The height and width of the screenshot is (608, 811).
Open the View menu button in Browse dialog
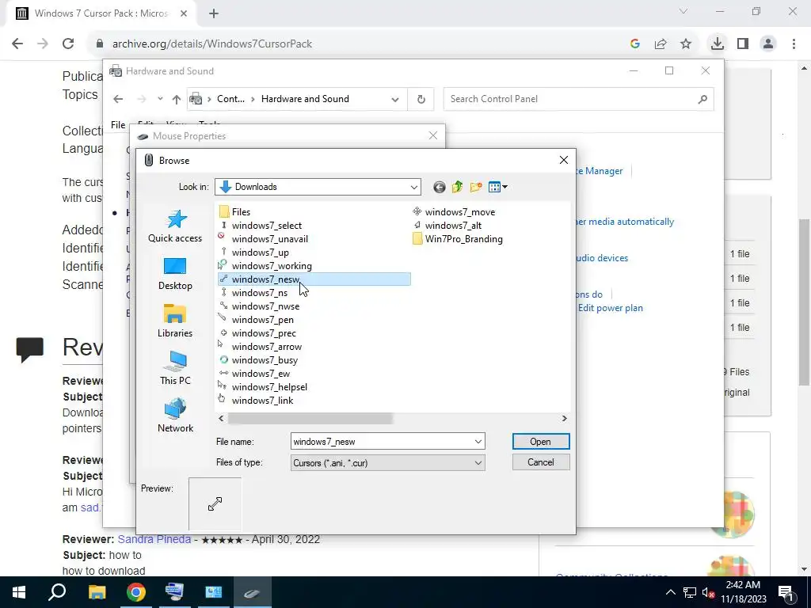[x=497, y=187]
